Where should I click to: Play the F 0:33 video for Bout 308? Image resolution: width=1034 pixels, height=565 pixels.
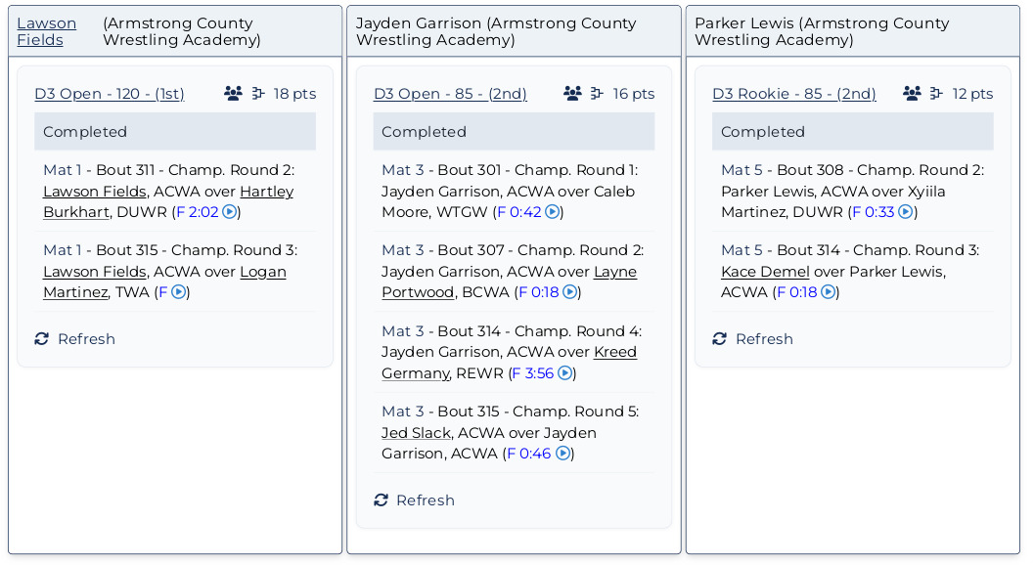(905, 212)
